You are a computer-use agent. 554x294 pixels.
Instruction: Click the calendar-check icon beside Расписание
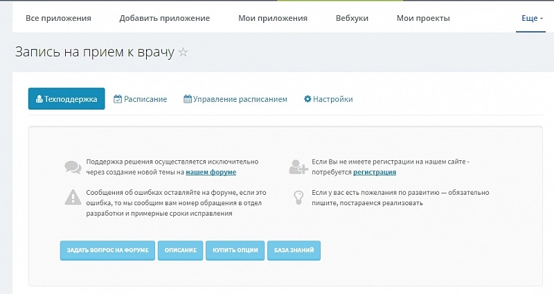(118, 99)
